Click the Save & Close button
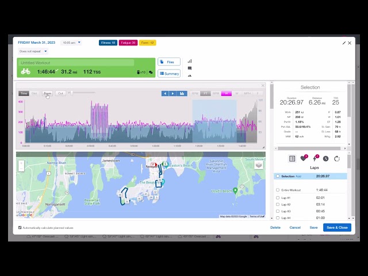368x276 pixels. pyautogui.click(x=337, y=228)
